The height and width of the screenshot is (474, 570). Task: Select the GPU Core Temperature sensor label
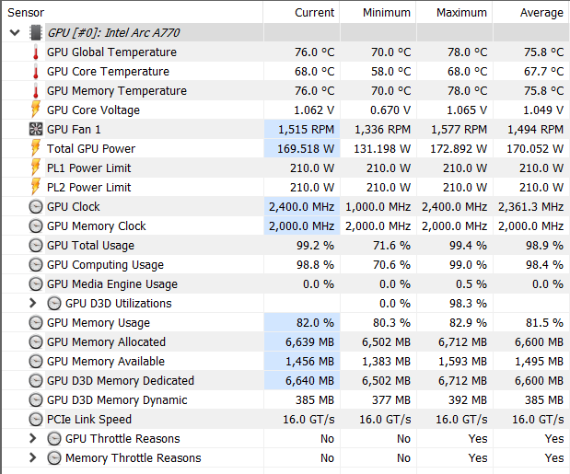click(108, 72)
